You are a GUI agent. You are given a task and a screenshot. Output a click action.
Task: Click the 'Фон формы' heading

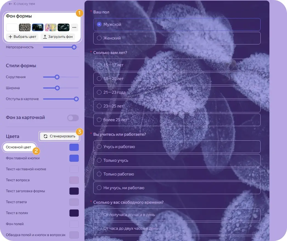click(19, 16)
